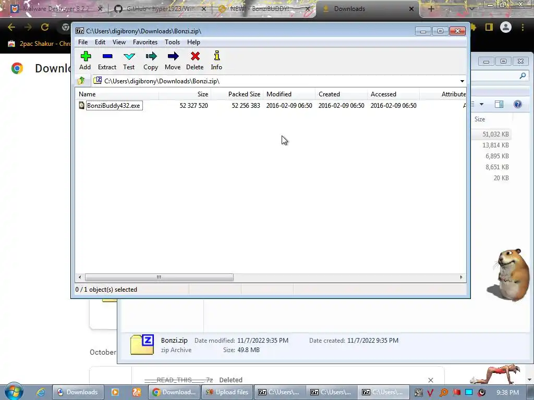Click the Move toolbar icon
Viewport: 534px width, 400px height.
173,60
